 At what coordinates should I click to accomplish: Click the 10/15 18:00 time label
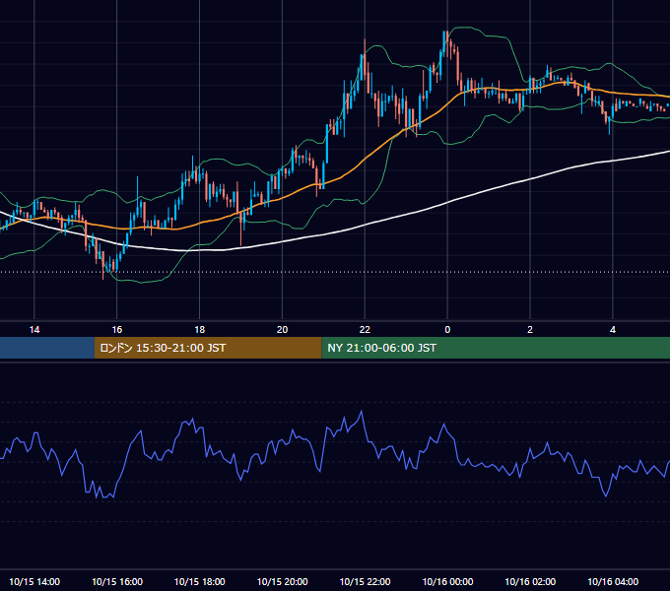[200, 581]
